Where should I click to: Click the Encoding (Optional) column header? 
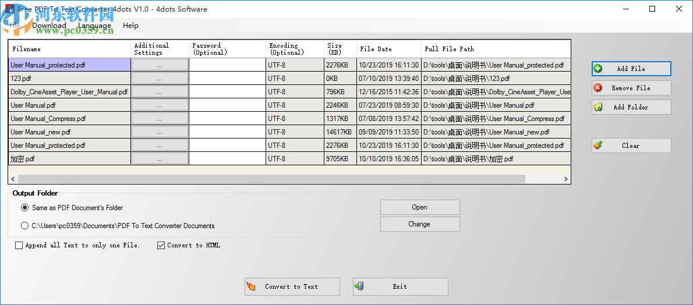(295, 49)
